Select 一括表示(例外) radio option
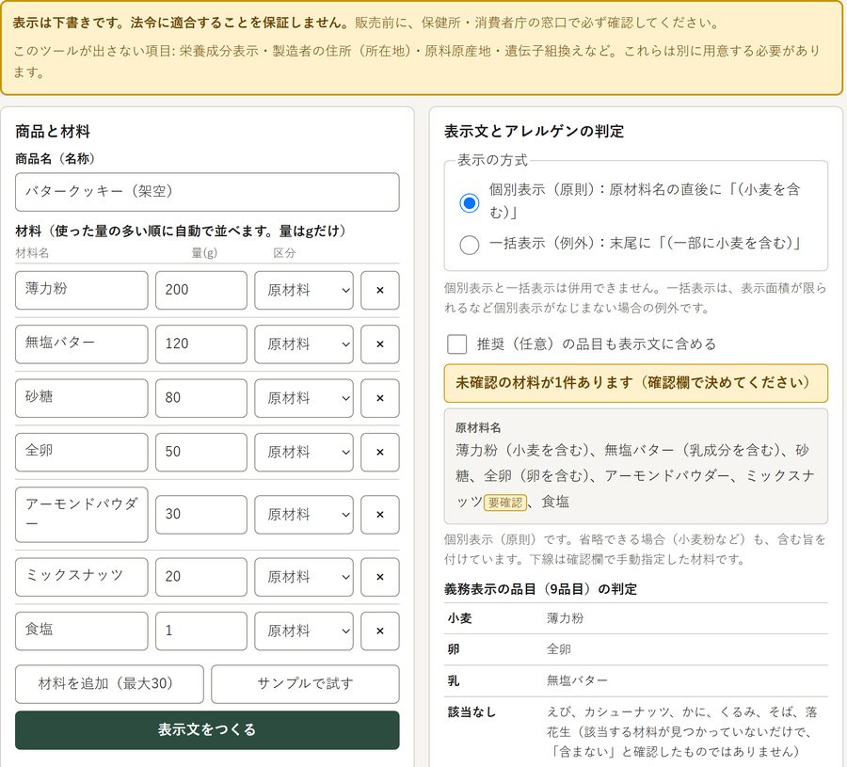 (469, 245)
